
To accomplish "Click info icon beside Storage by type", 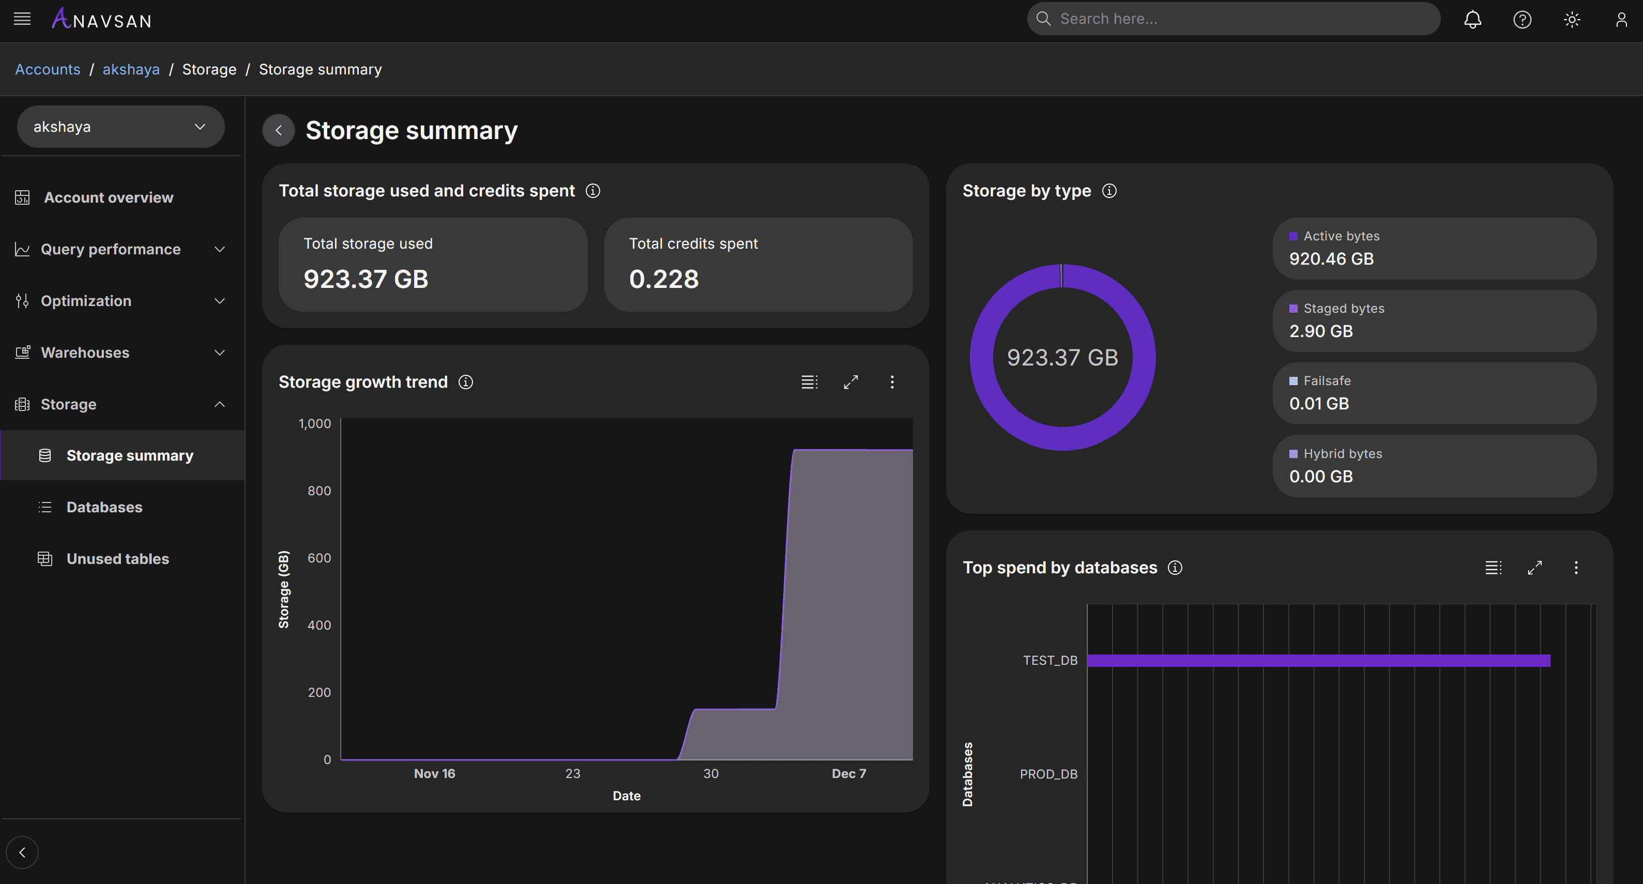I will pyautogui.click(x=1109, y=191).
